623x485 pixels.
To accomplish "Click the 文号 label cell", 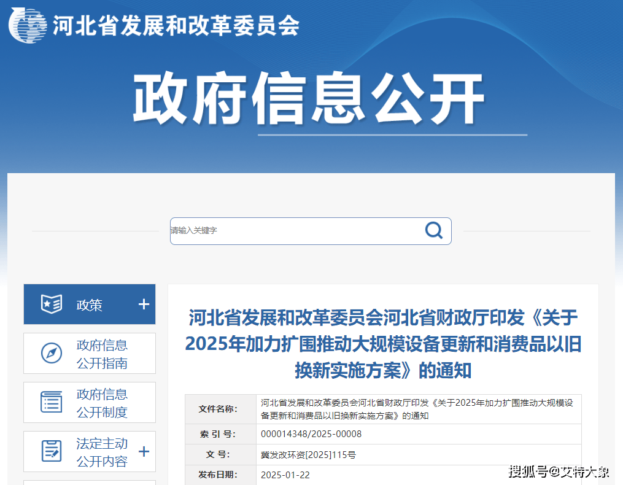I will pos(220,455).
